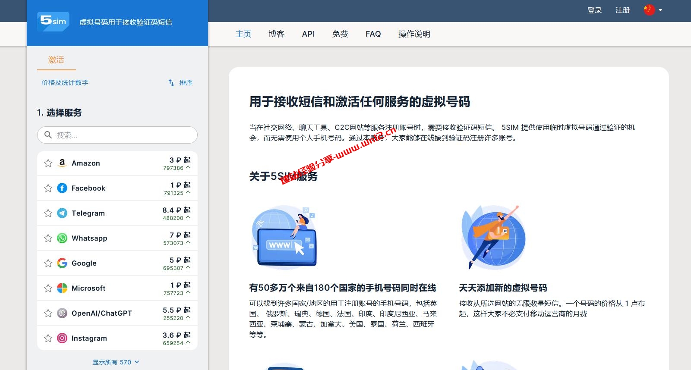Select the Facebook service name
Viewport: 691px width, 370px height.
(88, 188)
